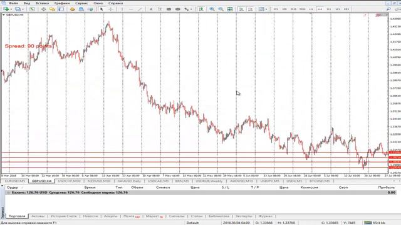Viewport: 401px width, 225px height.
Task: Open the Графики menu
Action: [x=62, y=3]
